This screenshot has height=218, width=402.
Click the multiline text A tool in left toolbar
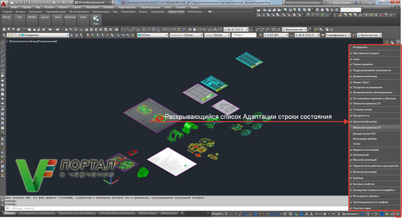pyautogui.click(x=3, y=139)
